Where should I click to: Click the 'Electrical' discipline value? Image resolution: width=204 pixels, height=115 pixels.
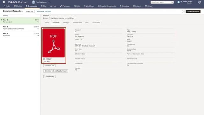click(130, 36)
